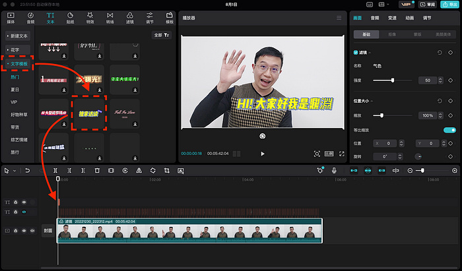Click the 审阅 review button
This screenshot has height=271, width=462.
coord(428,5)
